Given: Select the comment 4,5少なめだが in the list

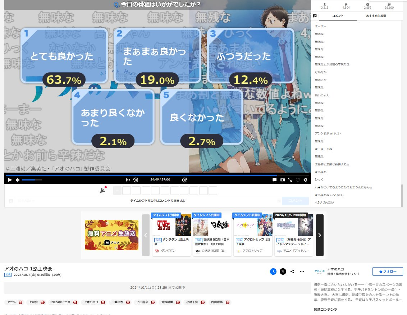Looking at the screenshot, I should pos(324,202).
